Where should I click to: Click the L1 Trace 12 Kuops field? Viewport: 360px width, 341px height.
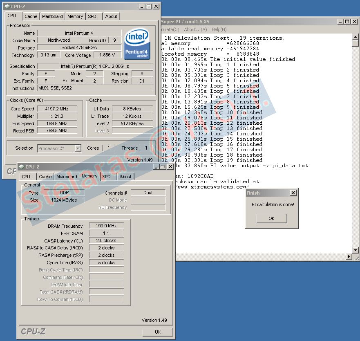[x=132, y=116]
